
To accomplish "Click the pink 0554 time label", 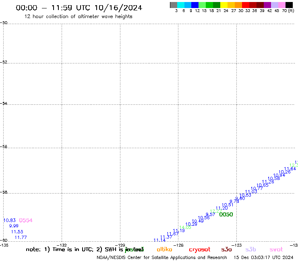I will 26,220.
